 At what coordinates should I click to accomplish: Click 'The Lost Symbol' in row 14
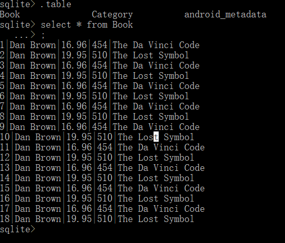coord(156,178)
